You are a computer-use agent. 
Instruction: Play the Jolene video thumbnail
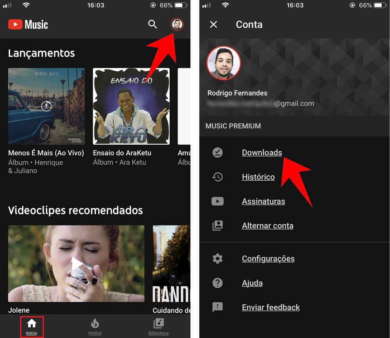(x=76, y=264)
